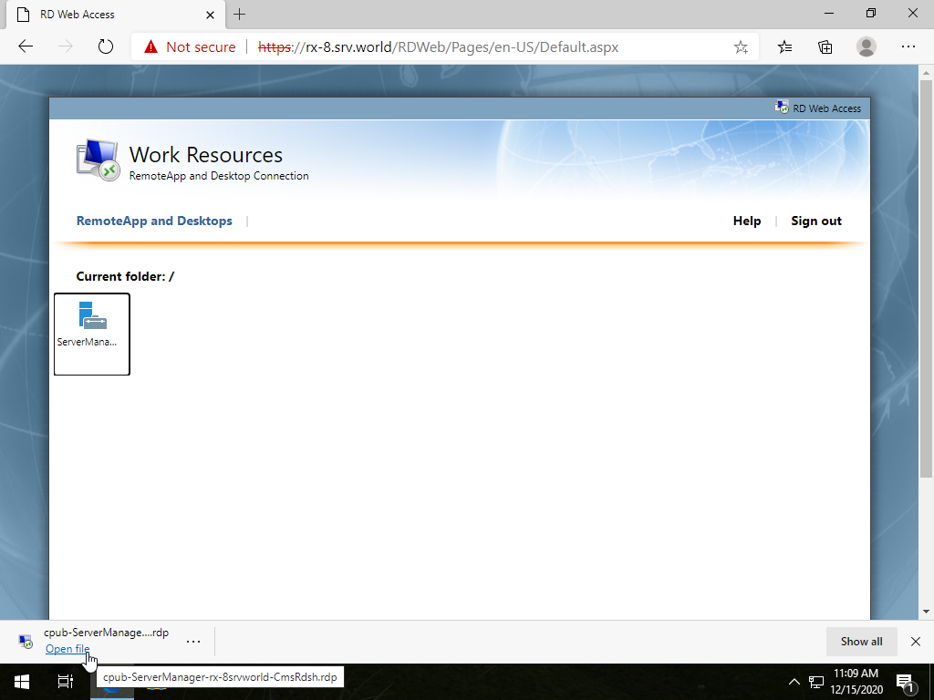Open the browser profile avatar
This screenshot has width=934, height=700.
[867, 46]
